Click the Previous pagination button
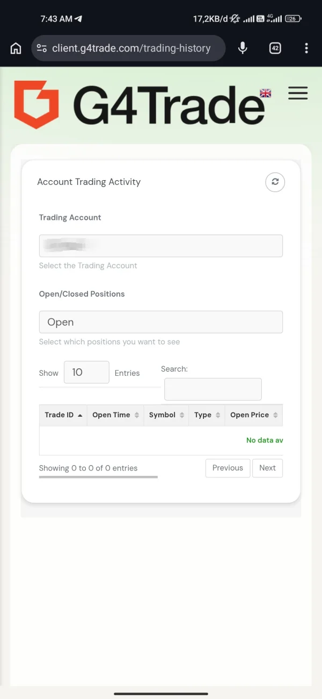322x699 pixels. [x=228, y=468]
